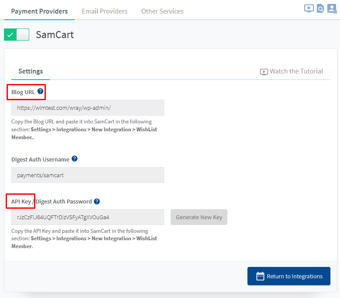The width and height of the screenshot is (340, 298).
Task: Click the SamCart heading text
Action: (x=55, y=35)
